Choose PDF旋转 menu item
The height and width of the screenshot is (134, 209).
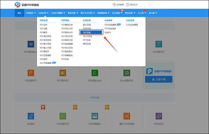[x=43, y=59]
